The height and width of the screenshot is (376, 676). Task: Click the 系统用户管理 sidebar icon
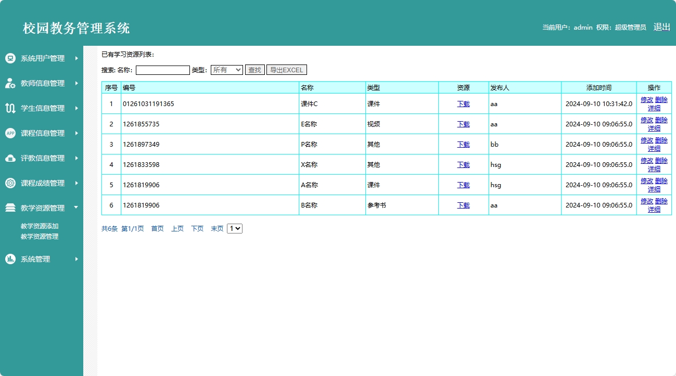pos(10,58)
